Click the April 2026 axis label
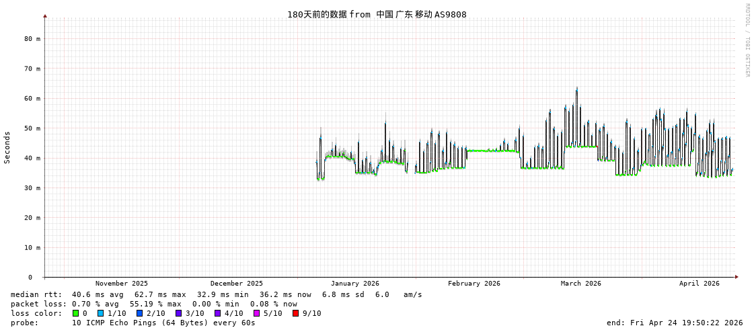This screenshot has width=754, height=332. pyautogui.click(x=700, y=284)
